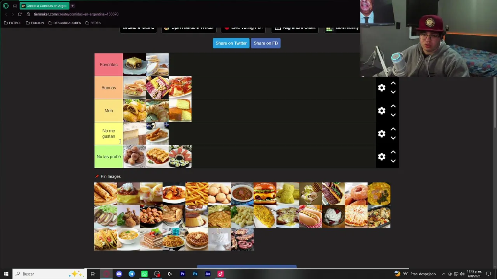This screenshot has width=497, height=279.
Task: Go forward to the next page
Action: [12, 14]
